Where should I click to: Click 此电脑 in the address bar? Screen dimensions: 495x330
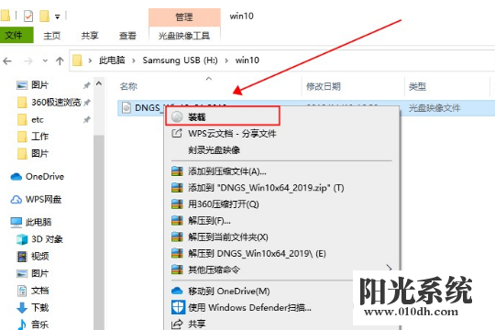112,60
